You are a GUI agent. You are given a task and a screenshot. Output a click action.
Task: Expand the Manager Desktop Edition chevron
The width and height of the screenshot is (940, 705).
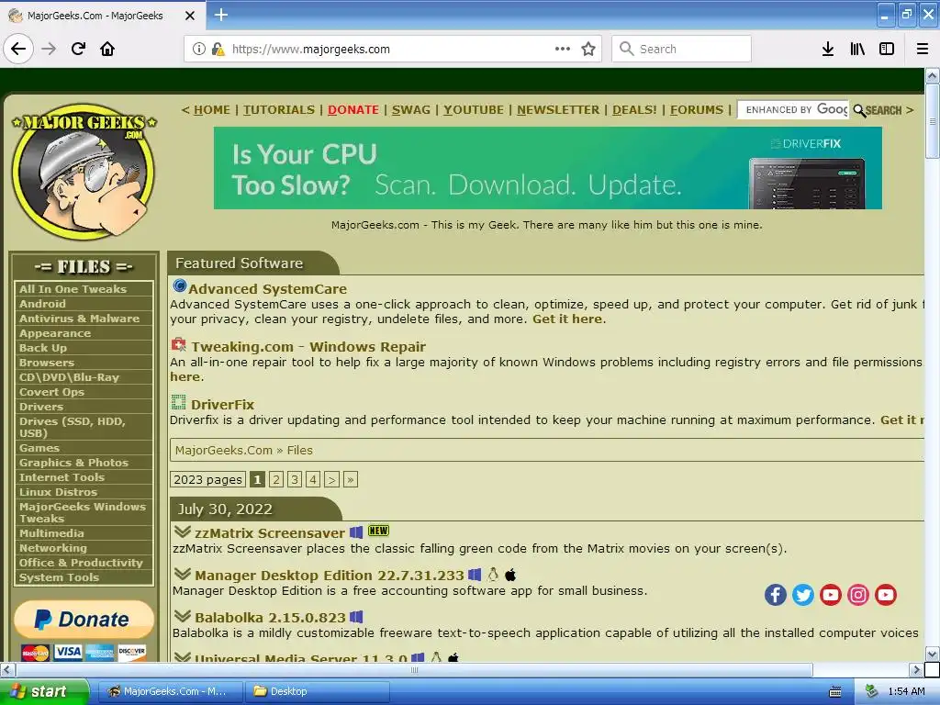(x=183, y=574)
